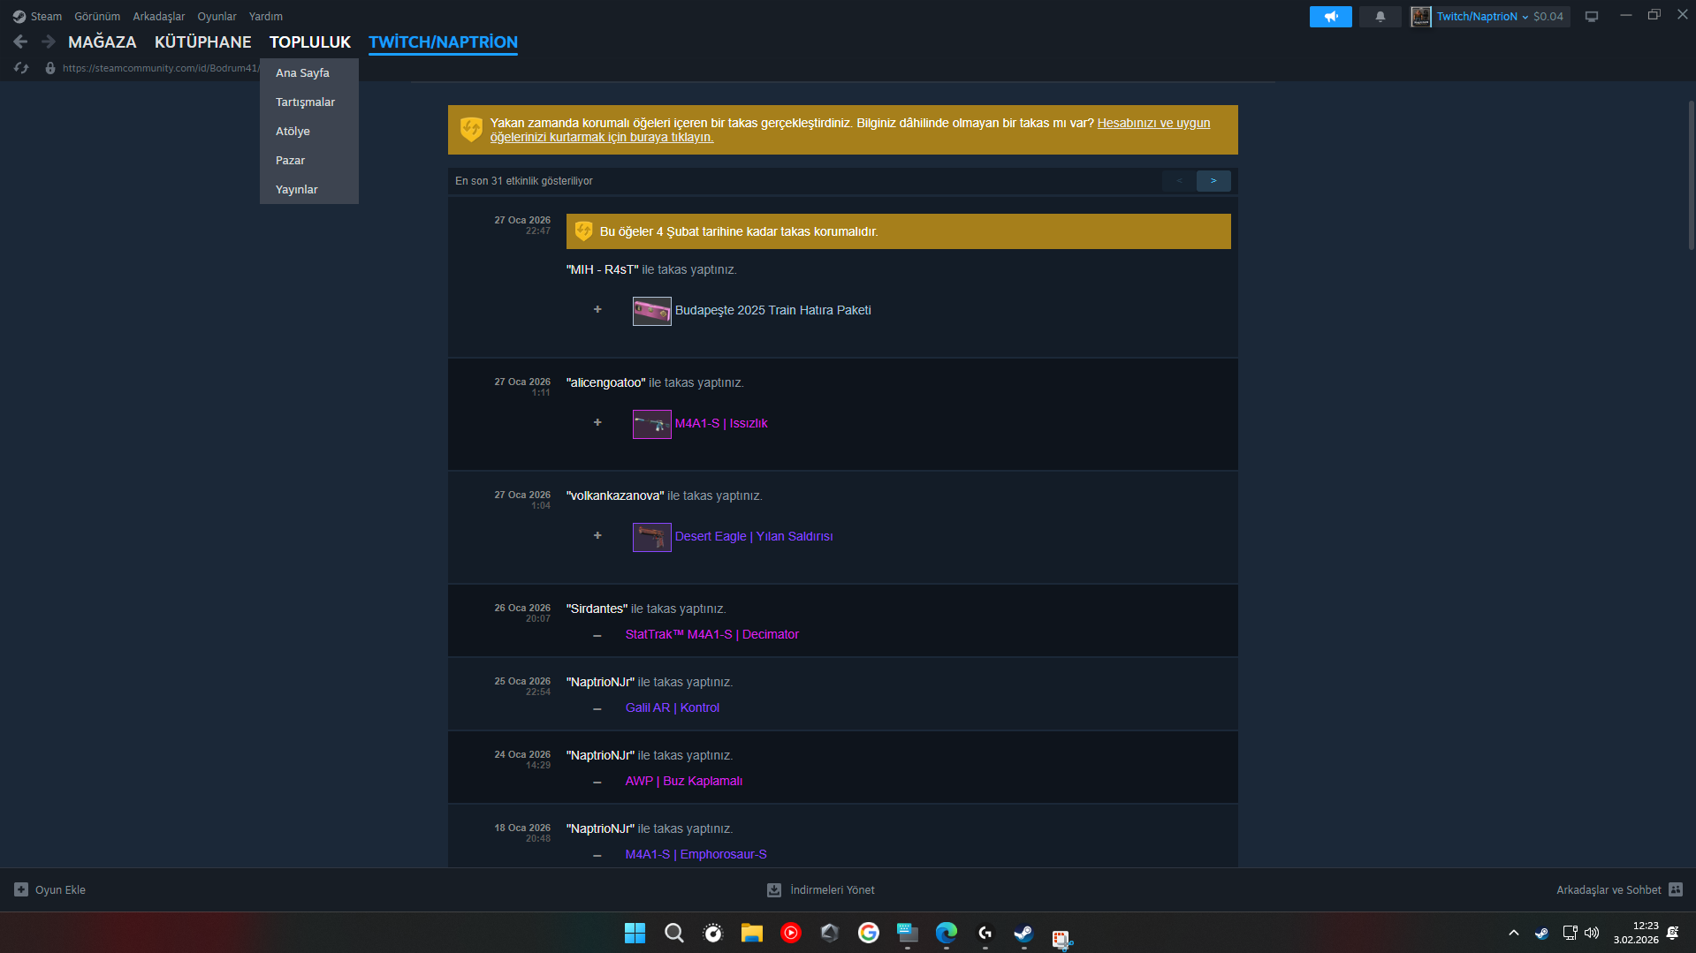Go back with the left arrow
The image size is (1696, 953).
pyautogui.click(x=20, y=42)
